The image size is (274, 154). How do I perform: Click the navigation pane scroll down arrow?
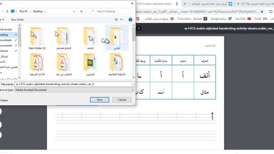[x=20, y=77]
